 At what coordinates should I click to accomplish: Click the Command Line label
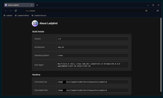click(41, 82)
